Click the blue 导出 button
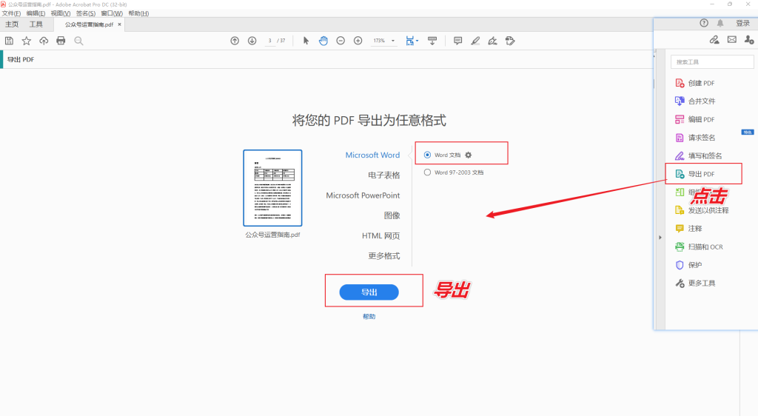This screenshot has width=758, height=416. tap(369, 292)
